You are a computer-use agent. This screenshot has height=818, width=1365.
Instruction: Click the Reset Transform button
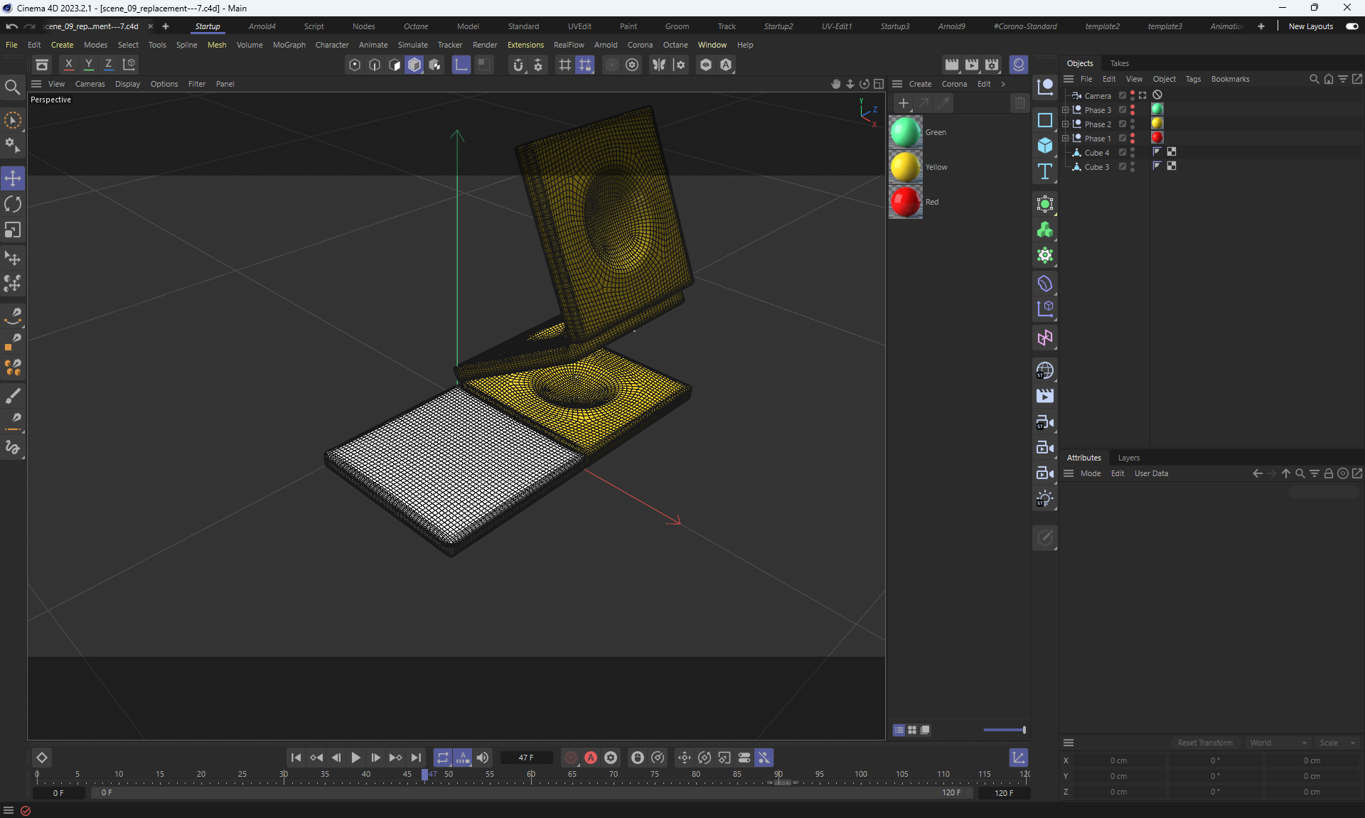(x=1205, y=743)
